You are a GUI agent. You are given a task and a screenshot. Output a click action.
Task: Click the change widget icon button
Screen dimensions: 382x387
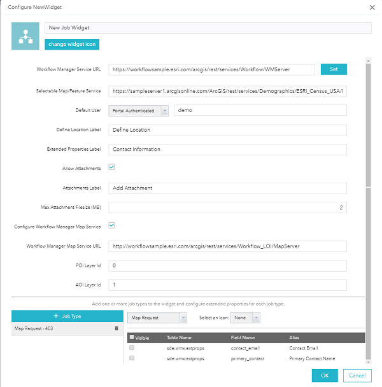[72, 44]
